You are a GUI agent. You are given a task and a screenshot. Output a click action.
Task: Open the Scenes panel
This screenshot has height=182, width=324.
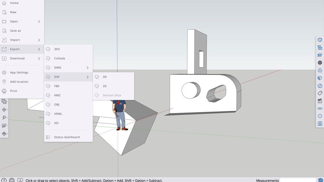click(x=320, y=101)
